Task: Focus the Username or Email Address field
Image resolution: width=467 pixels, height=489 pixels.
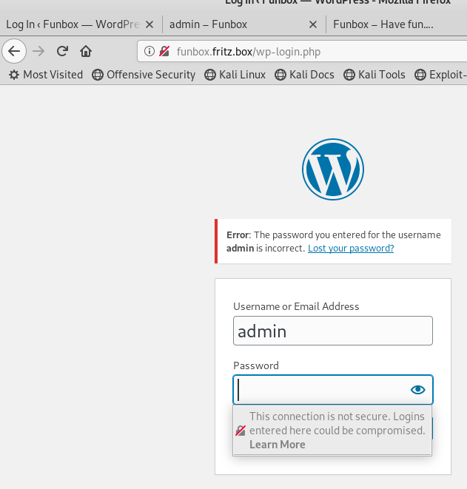Action: click(333, 331)
